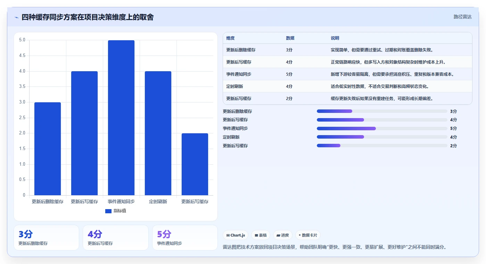Click the 更新后删除缓存 bar in the chart

click(x=48, y=149)
